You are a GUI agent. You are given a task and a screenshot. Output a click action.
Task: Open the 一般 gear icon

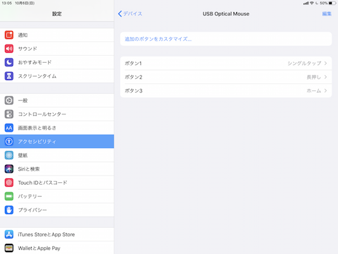coord(9,100)
